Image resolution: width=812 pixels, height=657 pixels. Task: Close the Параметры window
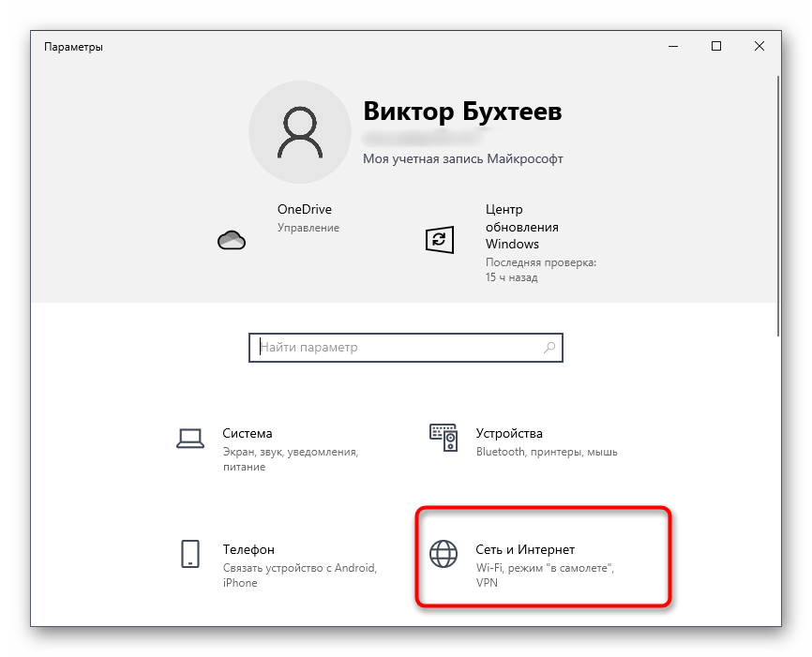click(x=759, y=46)
